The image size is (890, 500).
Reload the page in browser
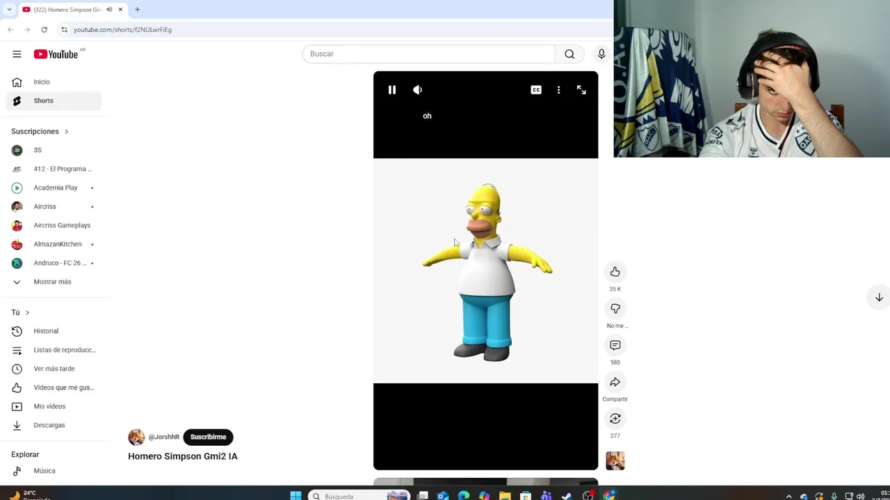tap(44, 29)
